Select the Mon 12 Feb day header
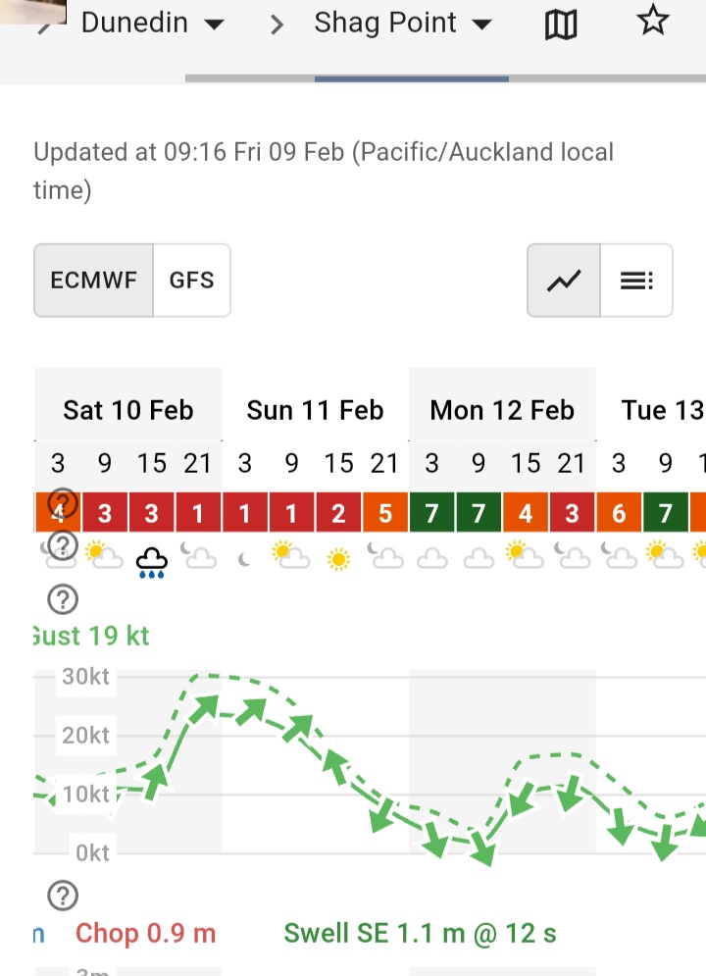Viewport: 706px width, 976px height. pyautogui.click(x=502, y=410)
